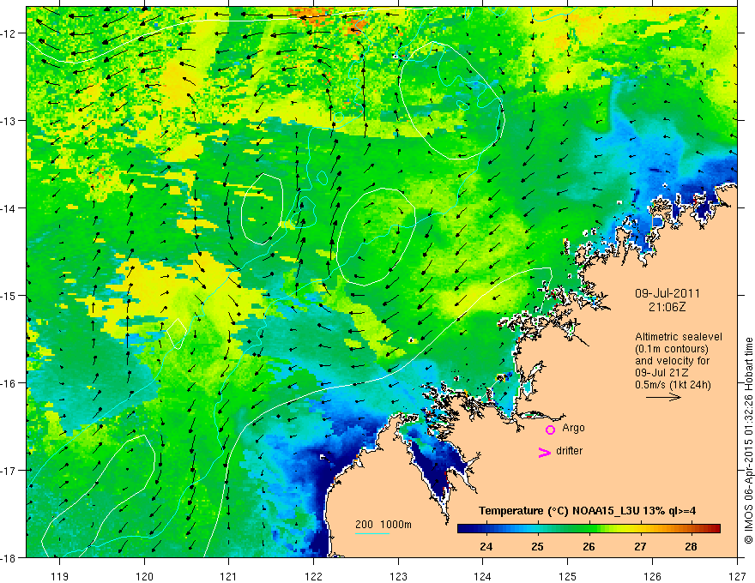Click the 'Argo' legend label

573,428
